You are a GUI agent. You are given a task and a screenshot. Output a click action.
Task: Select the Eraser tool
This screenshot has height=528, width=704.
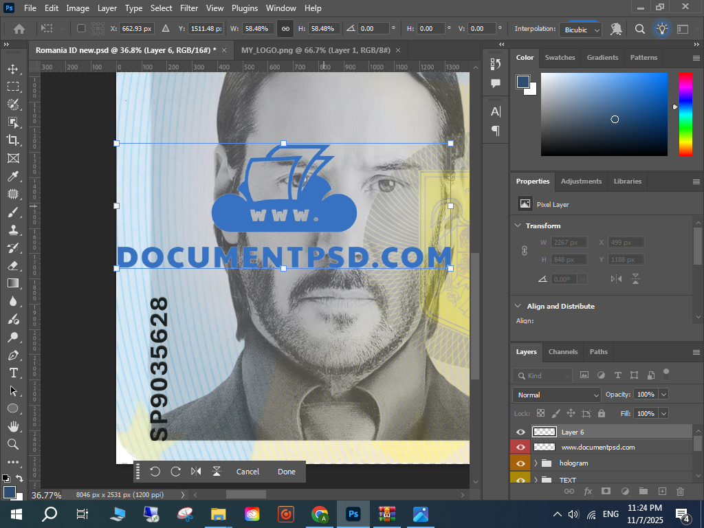click(12, 265)
